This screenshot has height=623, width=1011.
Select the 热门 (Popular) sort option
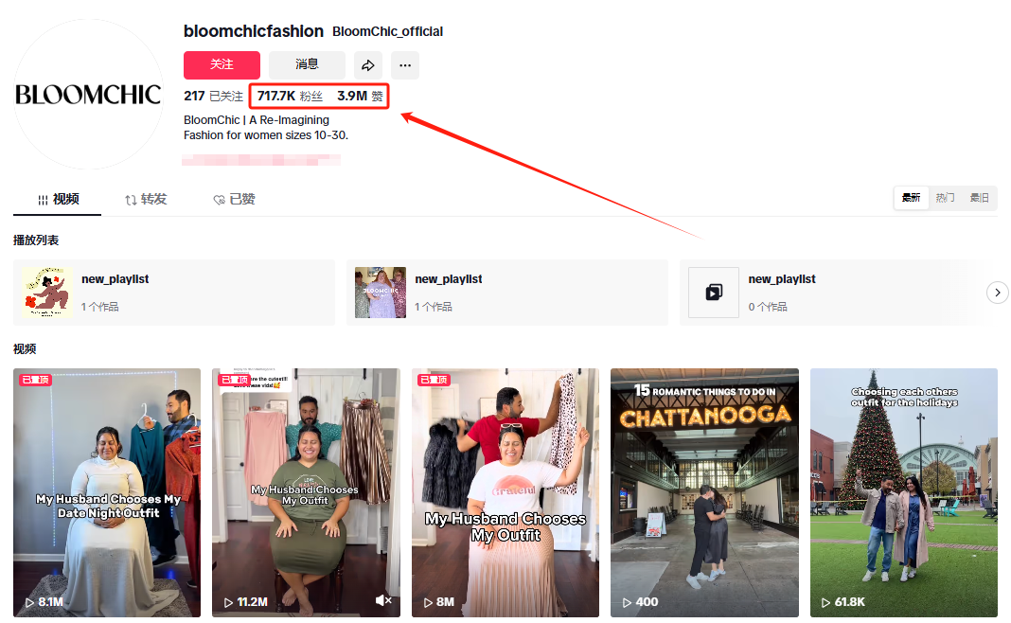(945, 198)
